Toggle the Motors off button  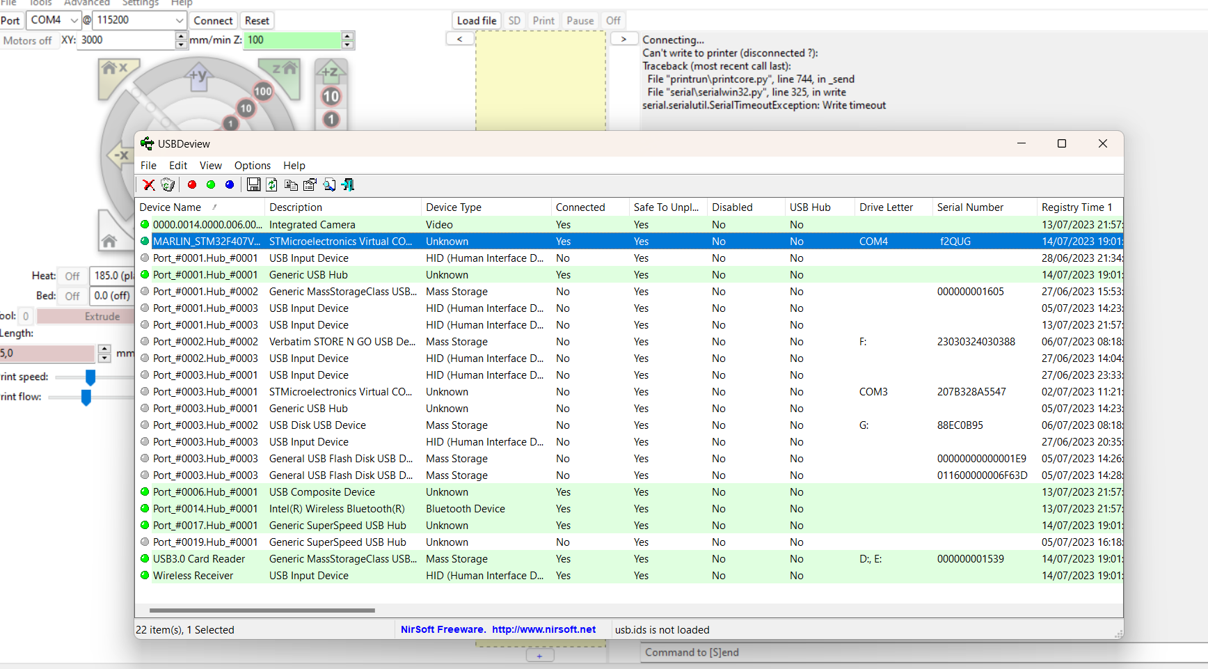tap(27, 40)
